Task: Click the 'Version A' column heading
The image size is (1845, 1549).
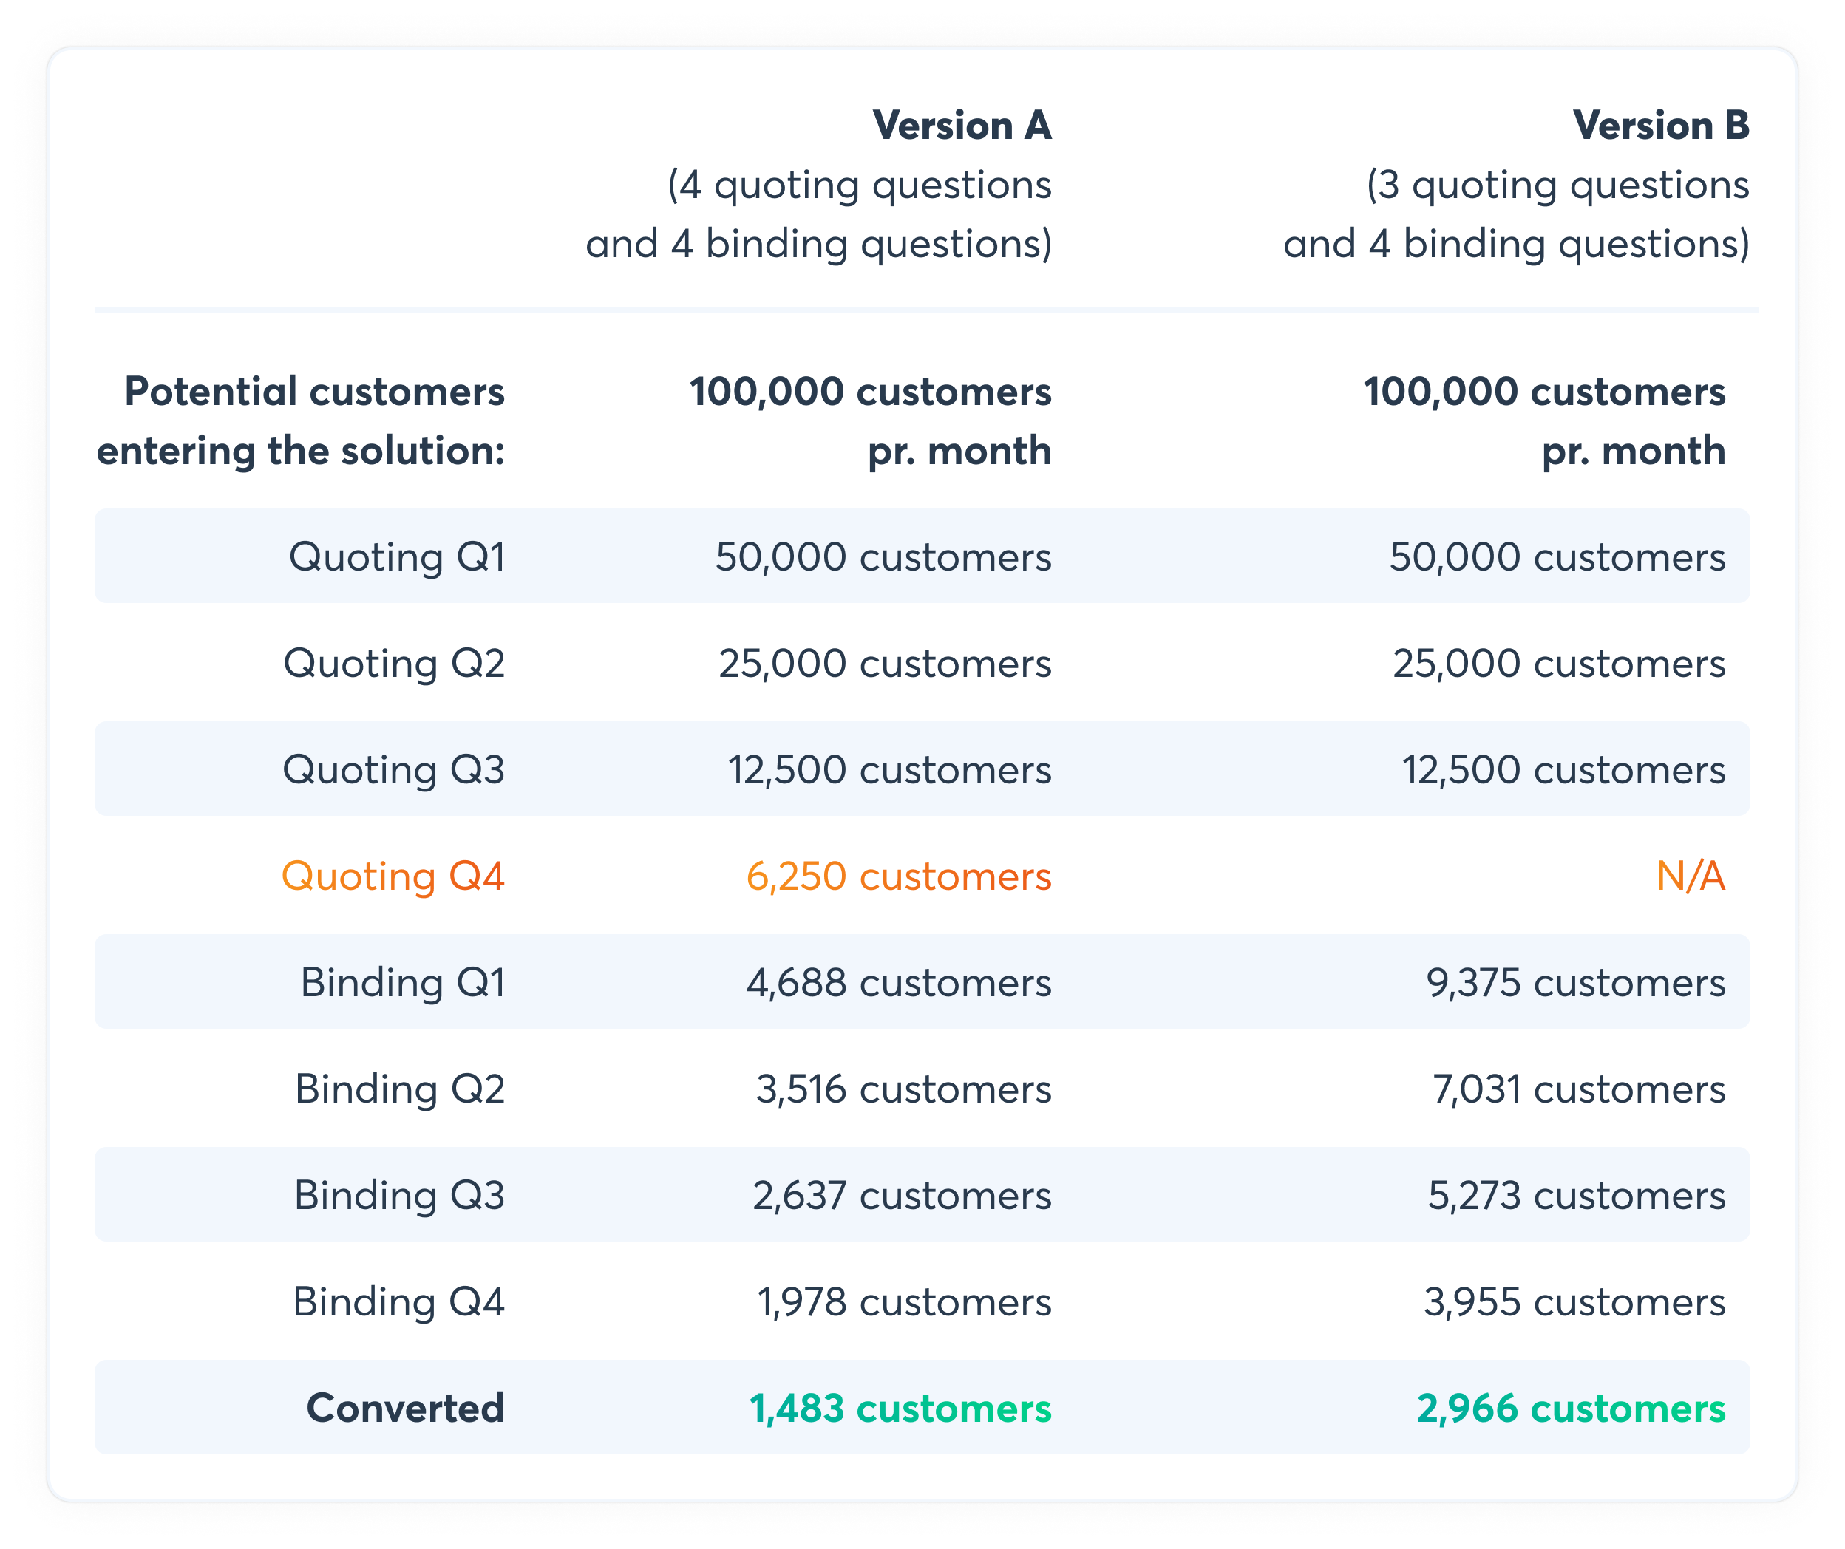Action: click(962, 125)
